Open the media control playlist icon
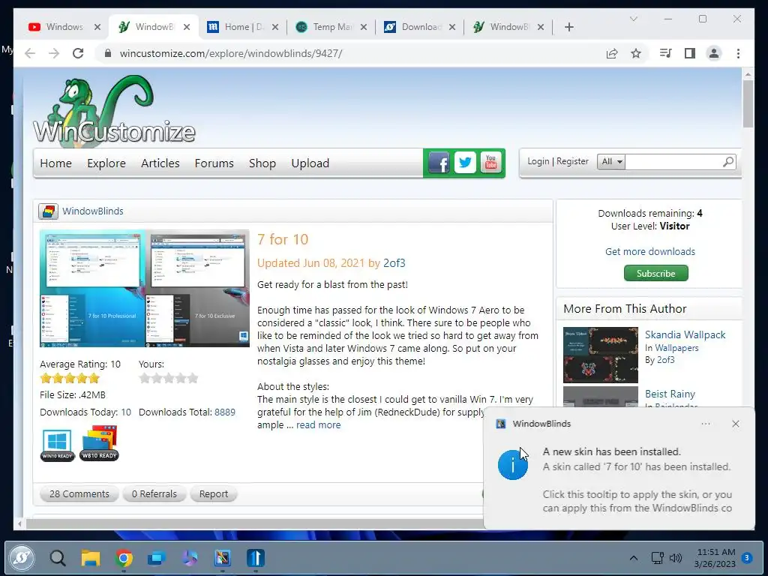Image resolution: width=768 pixels, height=576 pixels. pos(666,53)
